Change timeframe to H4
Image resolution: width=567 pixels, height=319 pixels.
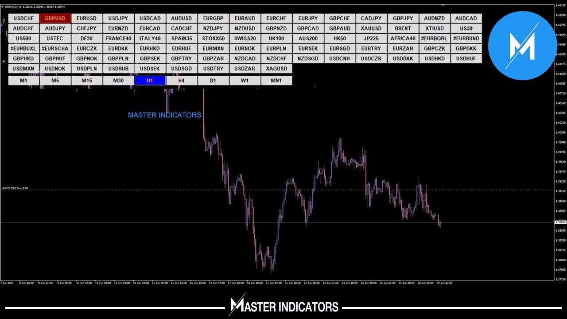pos(182,81)
